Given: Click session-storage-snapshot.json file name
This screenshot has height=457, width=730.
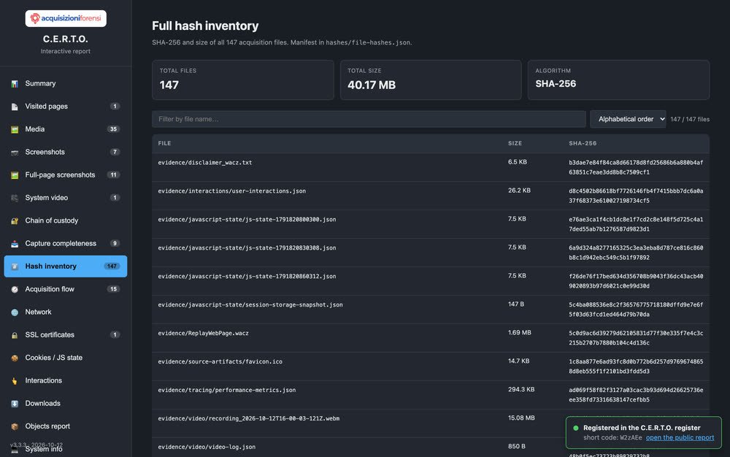Looking at the screenshot, I should point(250,305).
